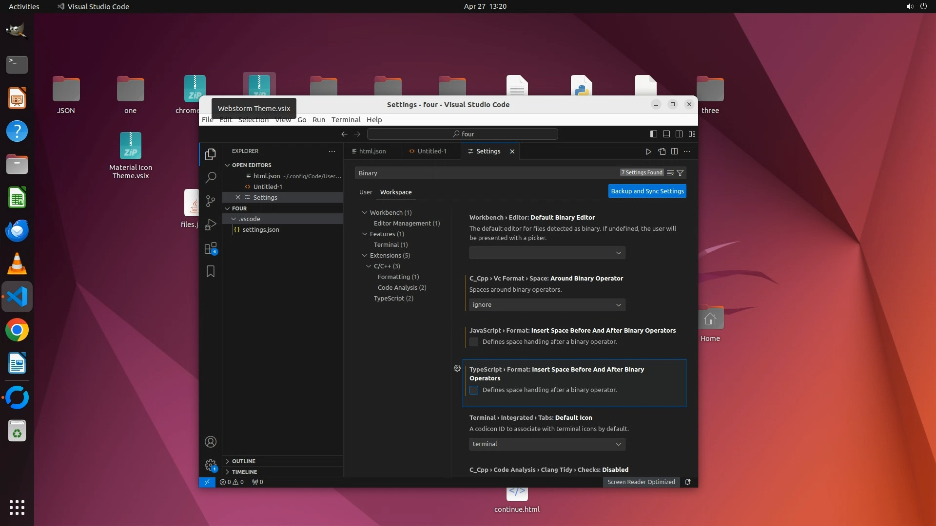Switch to the User settings tab
The width and height of the screenshot is (936, 526).
[366, 192]
